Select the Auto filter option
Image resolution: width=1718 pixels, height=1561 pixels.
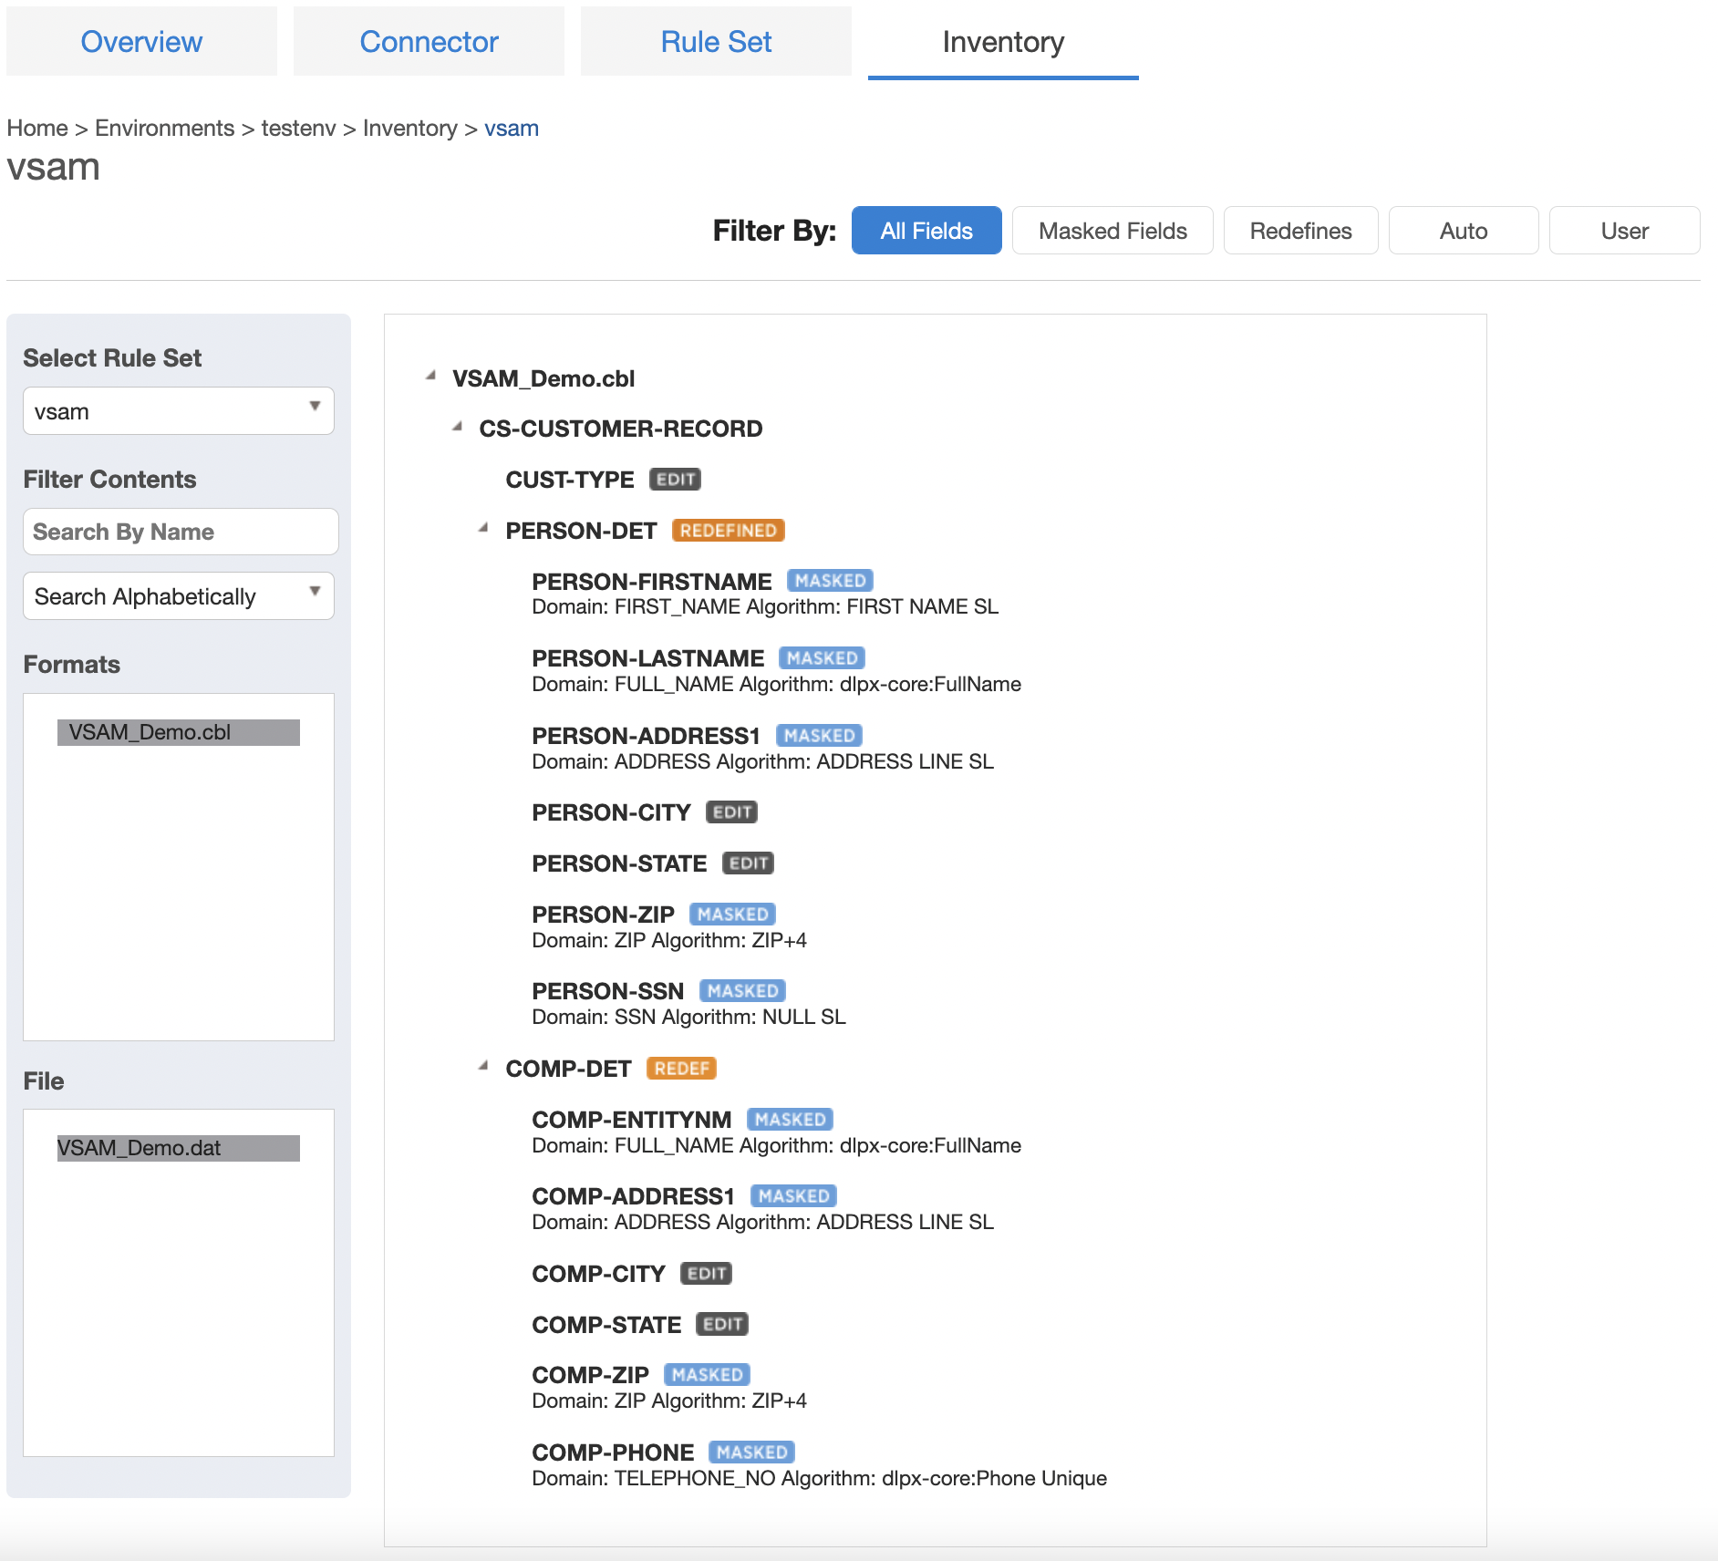(1463, 231)
